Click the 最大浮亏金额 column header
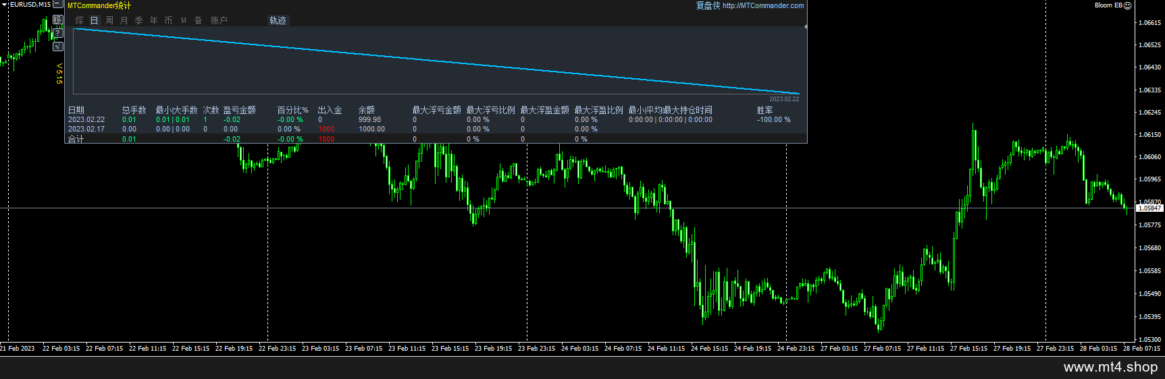 (437, 110)
